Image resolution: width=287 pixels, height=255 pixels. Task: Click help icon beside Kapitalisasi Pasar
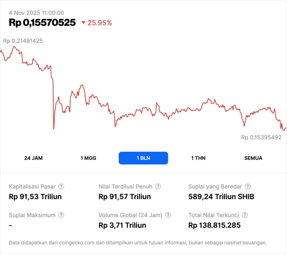coord(61,186)
